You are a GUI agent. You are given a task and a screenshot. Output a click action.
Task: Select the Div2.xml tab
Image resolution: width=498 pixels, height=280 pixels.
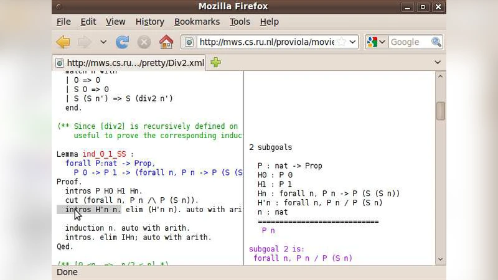[x=129, y=63]
